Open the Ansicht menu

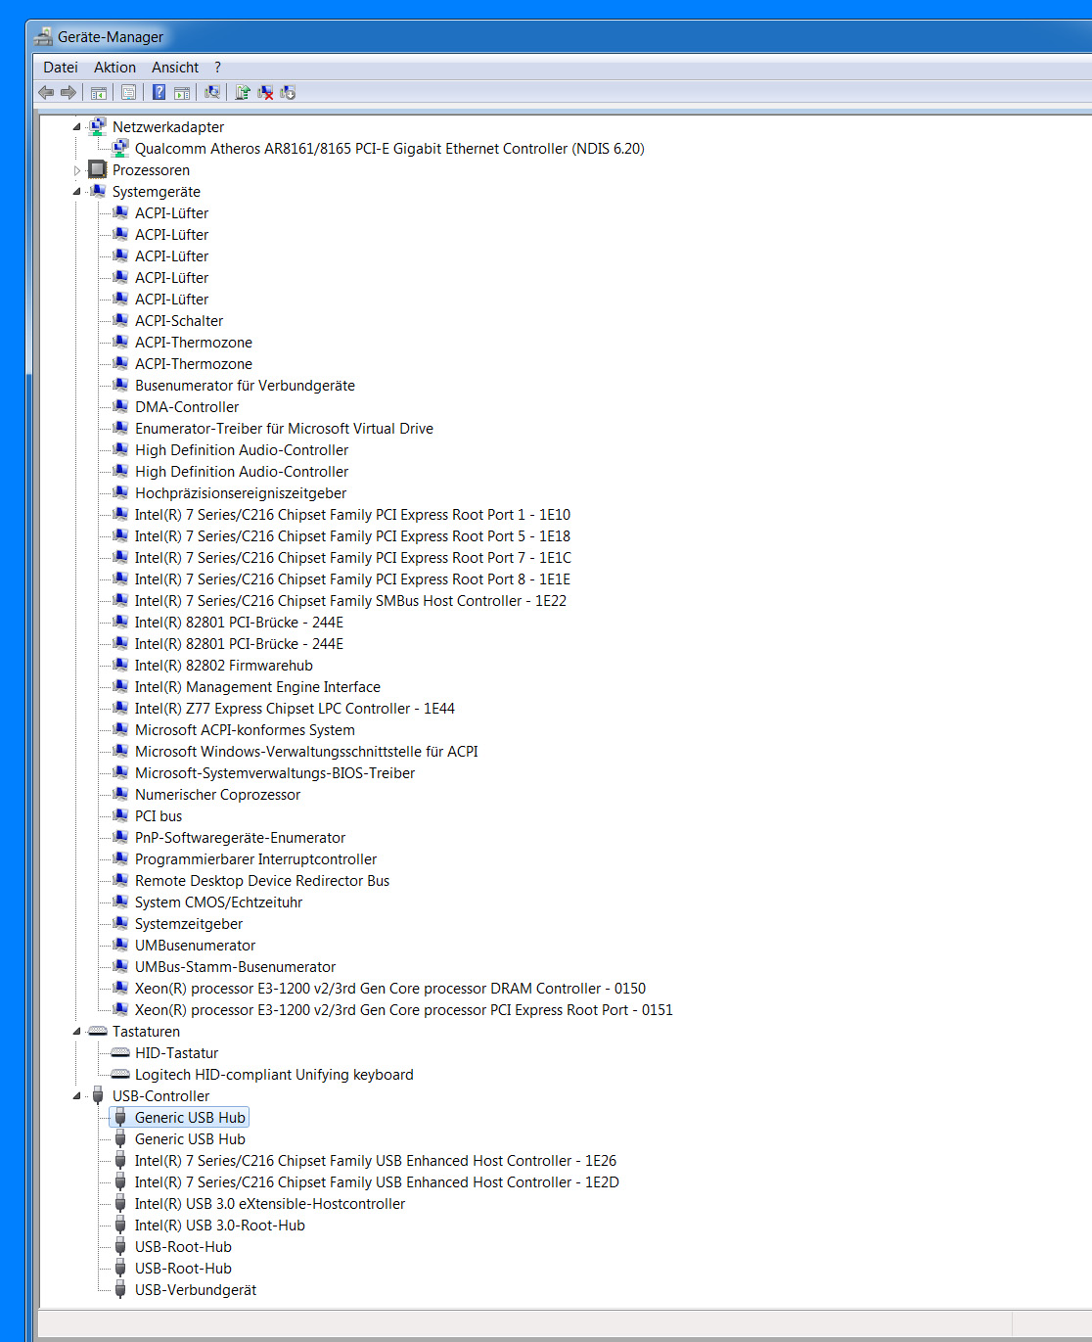pos(175,68)
